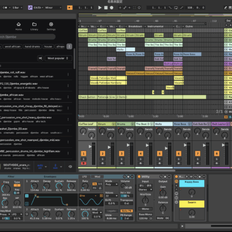
Task: Select the Swarm chain
Action: 191,204
